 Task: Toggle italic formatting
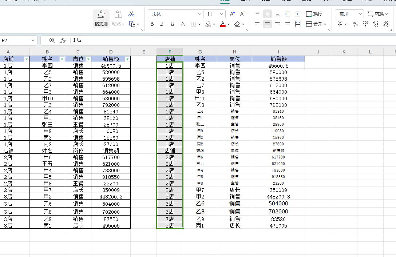(x=162, y=24)
